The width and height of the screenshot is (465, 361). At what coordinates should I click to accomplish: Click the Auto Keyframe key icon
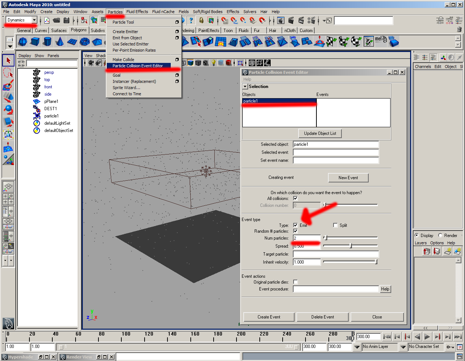[450, 347]
